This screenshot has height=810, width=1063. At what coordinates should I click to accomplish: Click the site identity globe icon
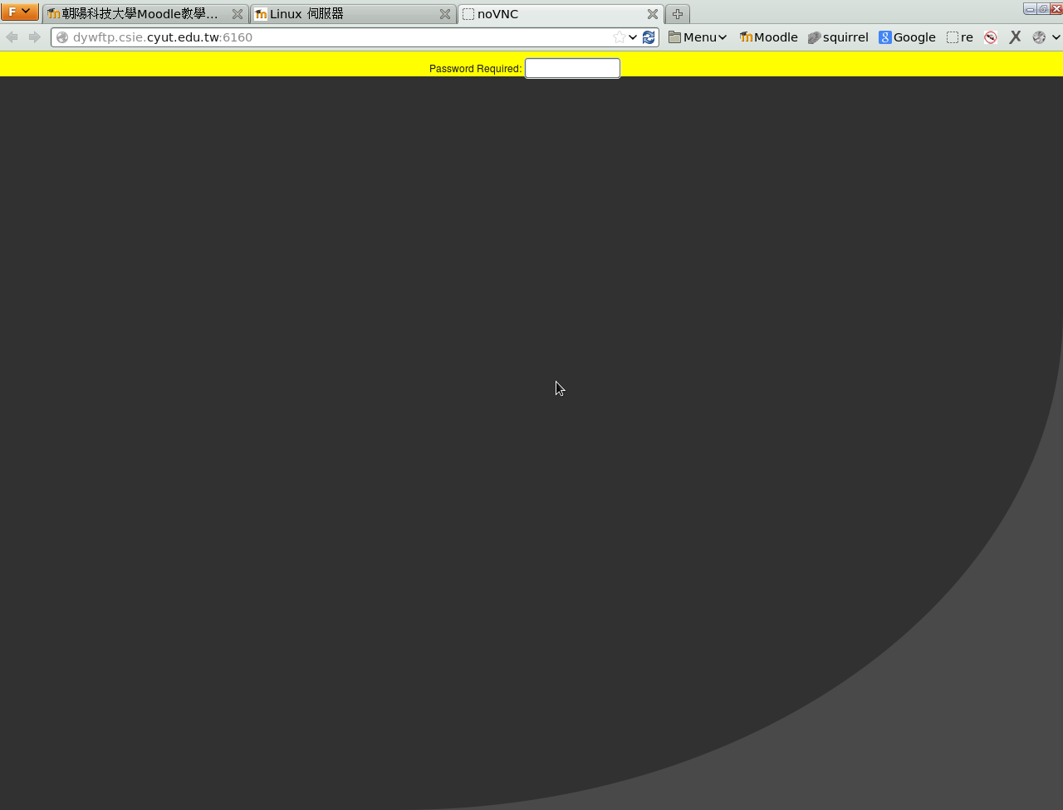[x=62, y=37]
